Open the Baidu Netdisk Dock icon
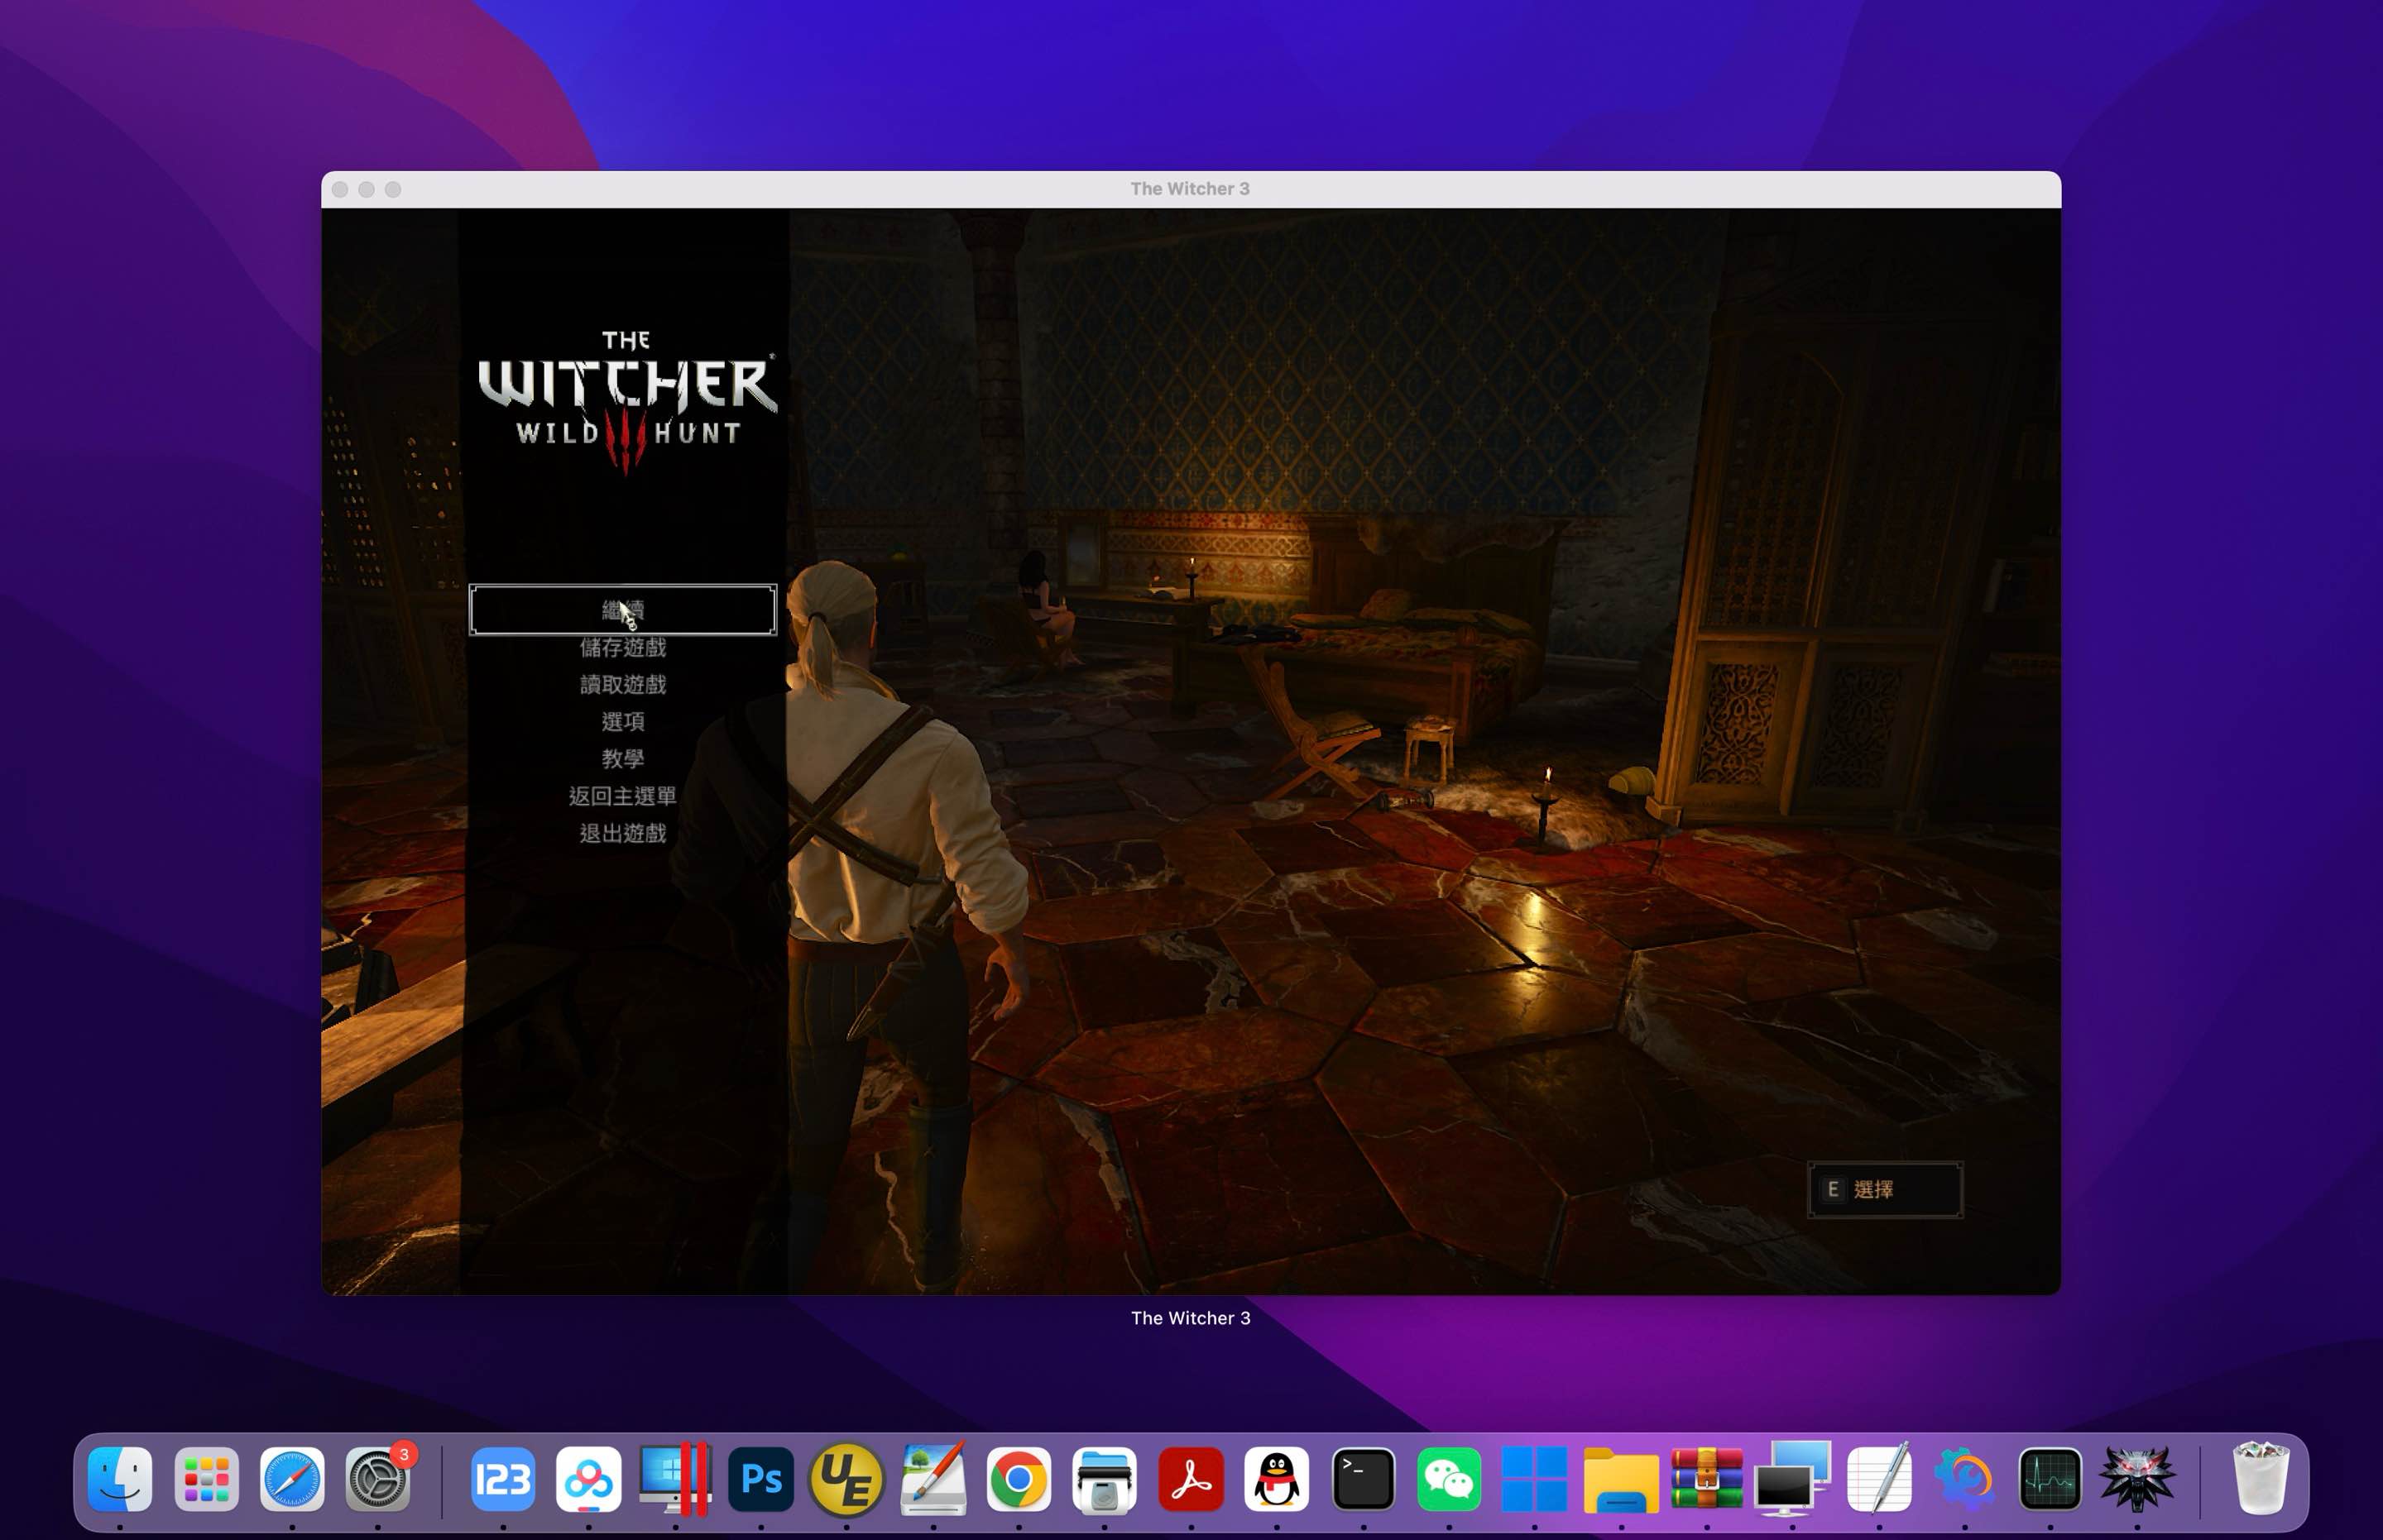The height and width of the screenshot is (1540, 2383). coord(589,1479)
